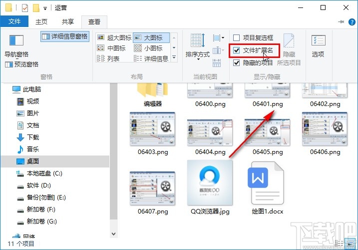Open 新加卷 (F:) drive

click(x=36, y=209)
